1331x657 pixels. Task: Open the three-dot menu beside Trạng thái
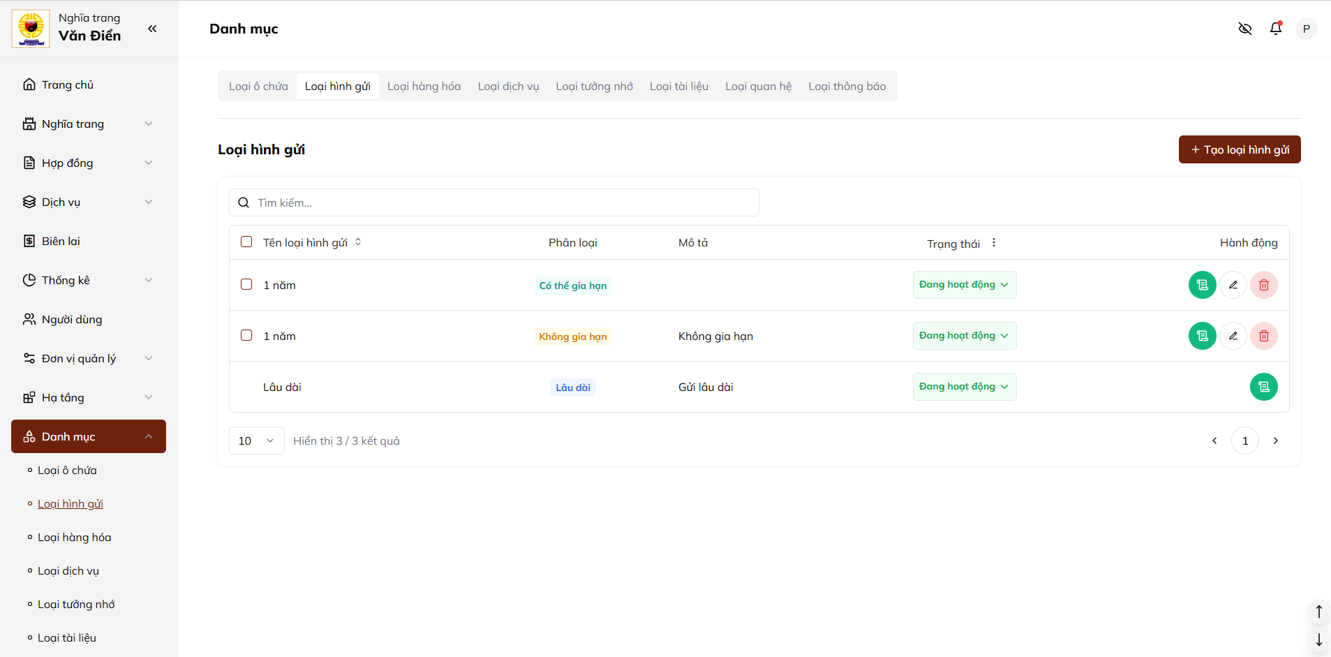(993, 243)
